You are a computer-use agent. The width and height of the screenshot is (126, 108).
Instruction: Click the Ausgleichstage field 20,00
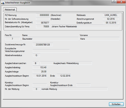(40, 72)
